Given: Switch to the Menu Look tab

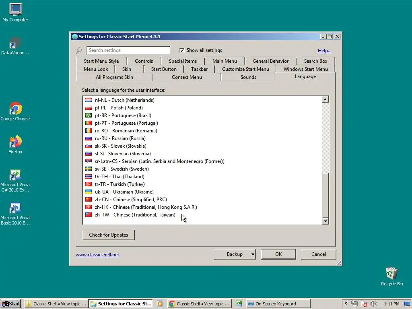Looking at the screenshot, I should (96, 69).
